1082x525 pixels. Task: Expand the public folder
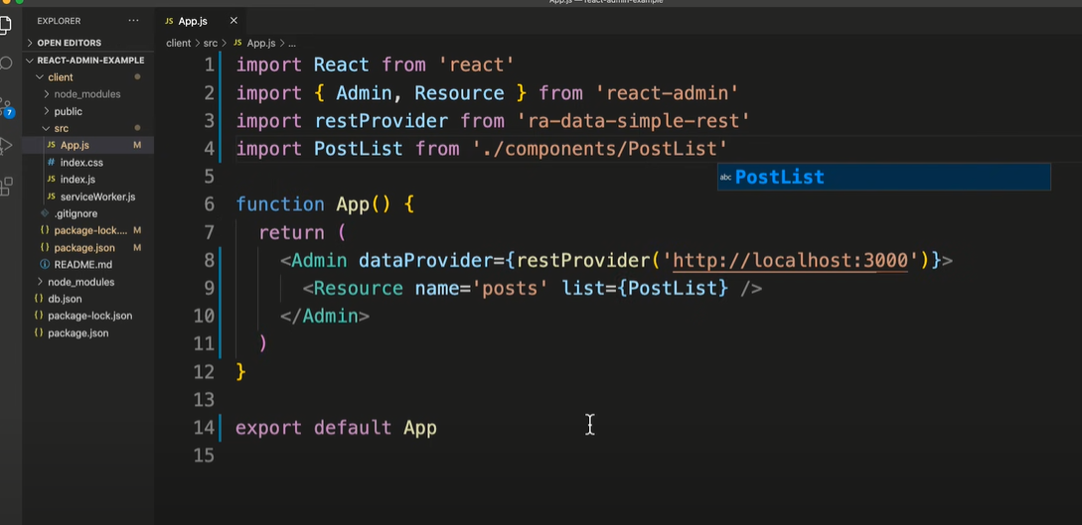click(68, 111)
